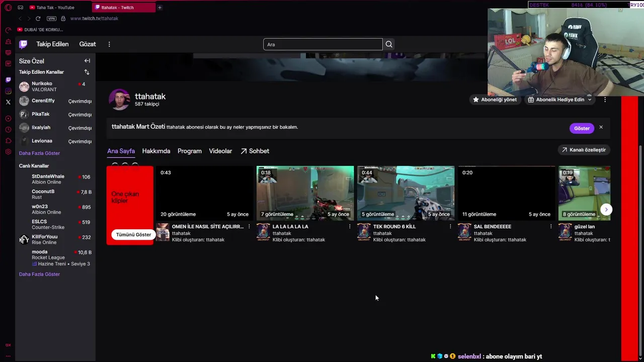The height and width of the screenshot is (362, 644).
Task: Click the KillForYouu channel avatar
Action: 24,239
